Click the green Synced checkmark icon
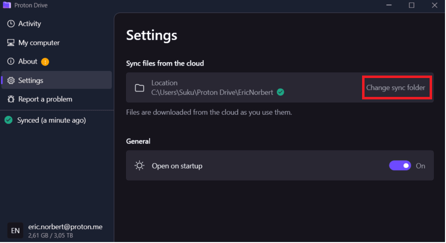The image size is (446, 243). click(8, 120)
